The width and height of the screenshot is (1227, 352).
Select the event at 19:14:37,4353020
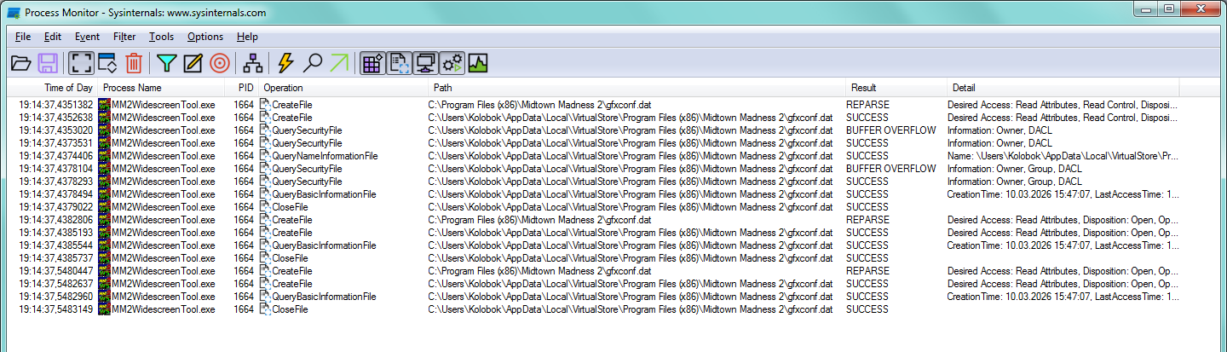click(x=593, y=130)
